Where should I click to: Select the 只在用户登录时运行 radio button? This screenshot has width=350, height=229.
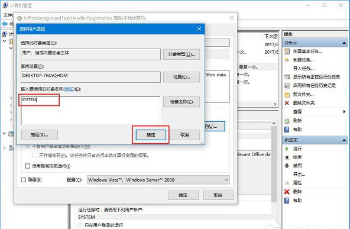[x=79, y=225]
